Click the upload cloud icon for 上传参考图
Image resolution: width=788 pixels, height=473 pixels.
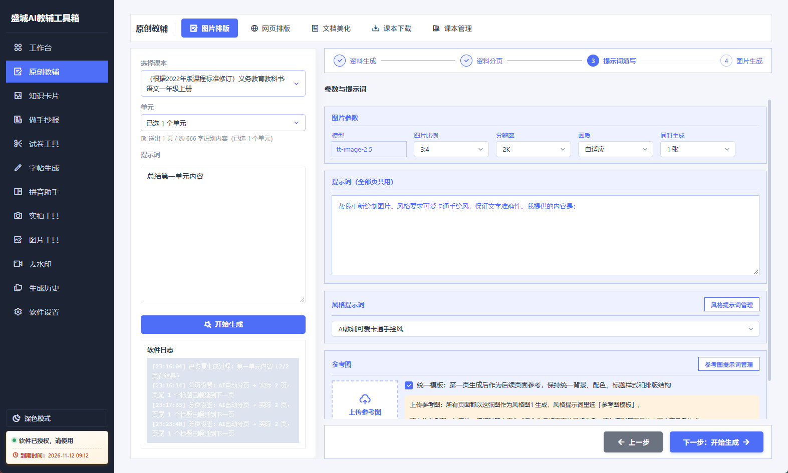tap(365, 399)
